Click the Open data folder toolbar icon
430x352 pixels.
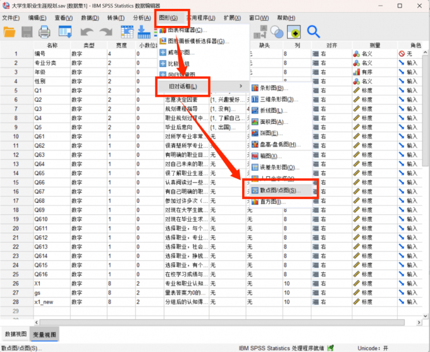pyautogui.click(x=11, y=32)
